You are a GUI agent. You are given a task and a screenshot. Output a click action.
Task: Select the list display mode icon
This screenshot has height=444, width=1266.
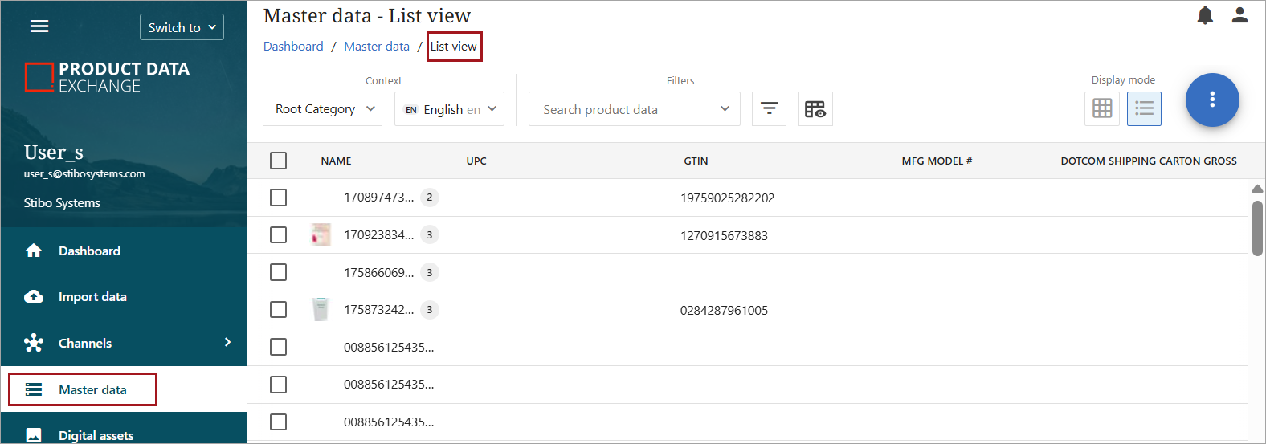click(1144, 108)
